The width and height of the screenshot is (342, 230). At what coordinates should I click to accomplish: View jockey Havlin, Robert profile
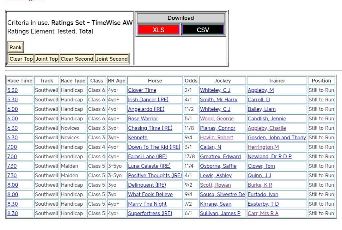click(216, 138)
